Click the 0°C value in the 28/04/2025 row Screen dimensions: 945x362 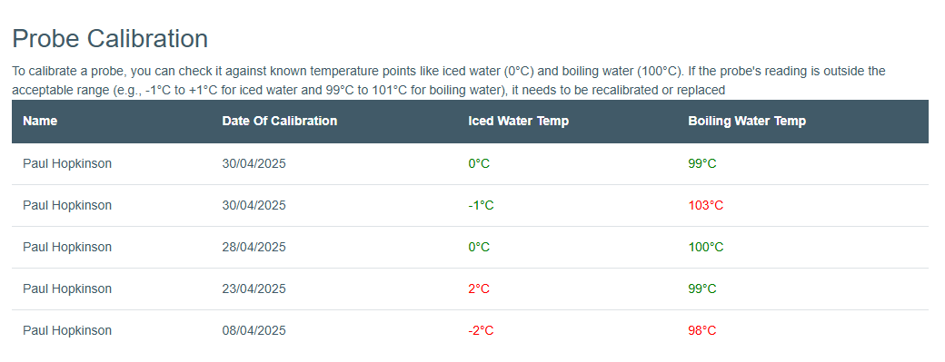[479, 247]
